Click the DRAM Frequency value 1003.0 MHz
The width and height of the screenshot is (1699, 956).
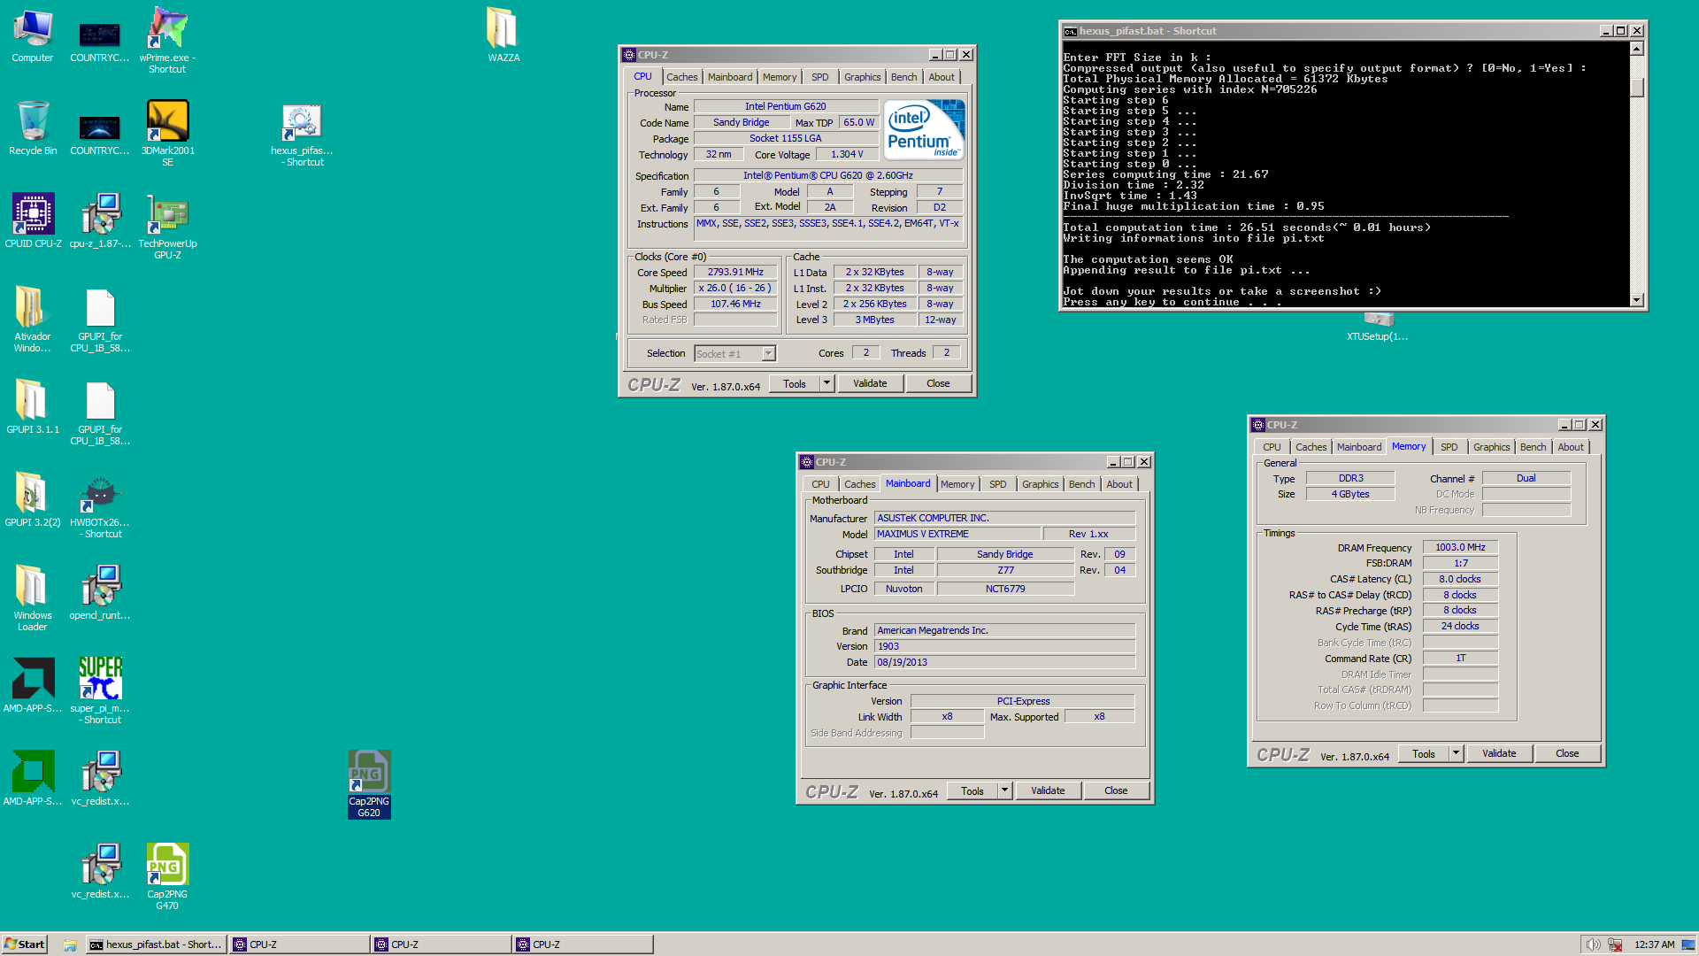click(1460, 547)
